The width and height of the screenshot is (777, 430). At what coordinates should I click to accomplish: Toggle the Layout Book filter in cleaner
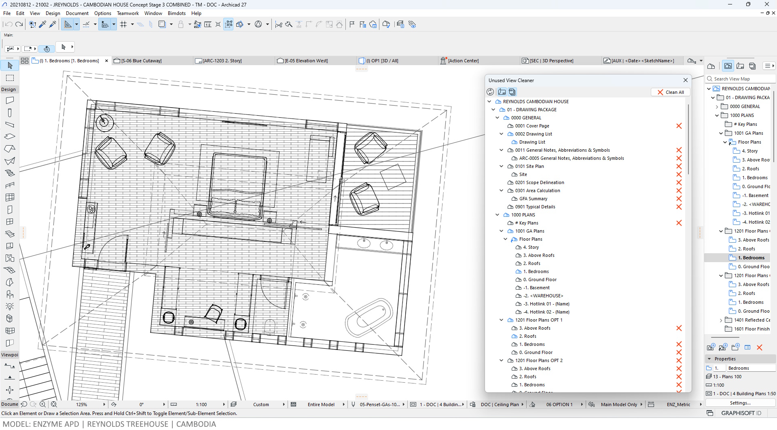click(512, 92)
